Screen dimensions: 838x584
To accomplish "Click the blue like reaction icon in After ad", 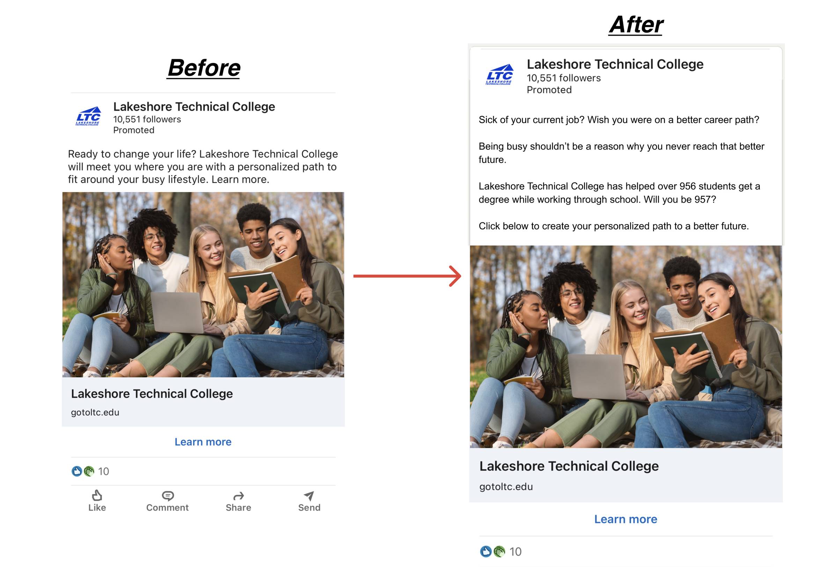I will point(486,551).
